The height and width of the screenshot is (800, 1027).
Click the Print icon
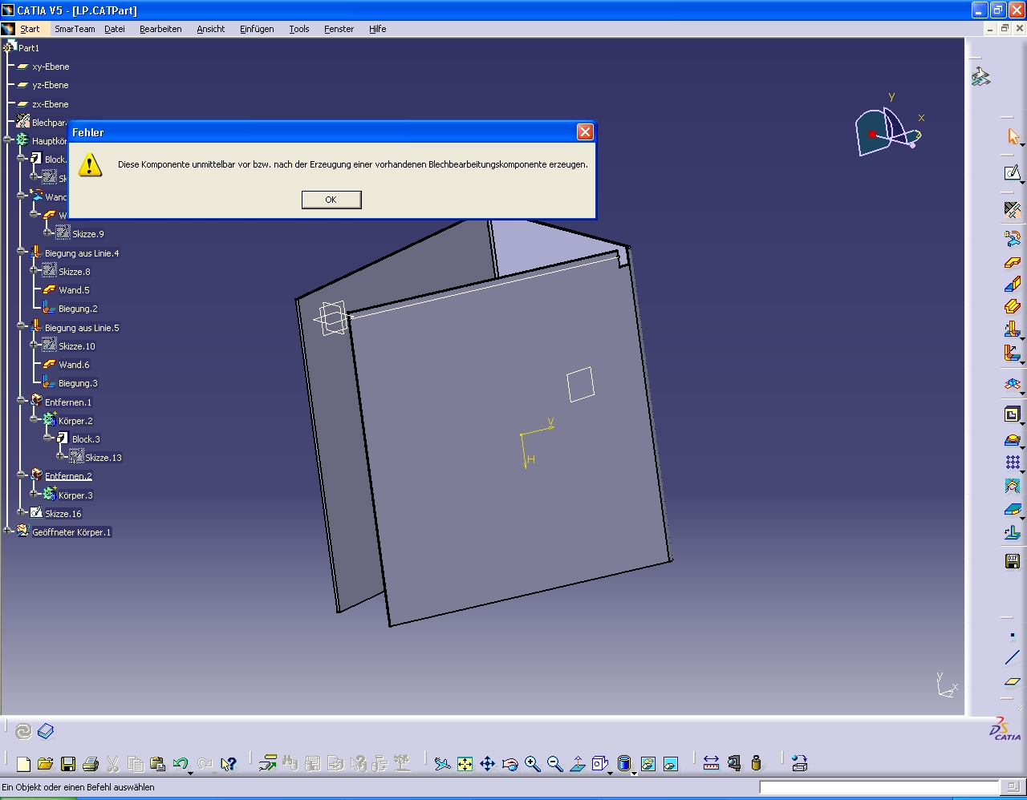(x=91, y=764)
